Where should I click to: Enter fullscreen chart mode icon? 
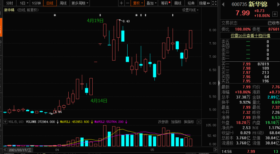pos(215,3)
